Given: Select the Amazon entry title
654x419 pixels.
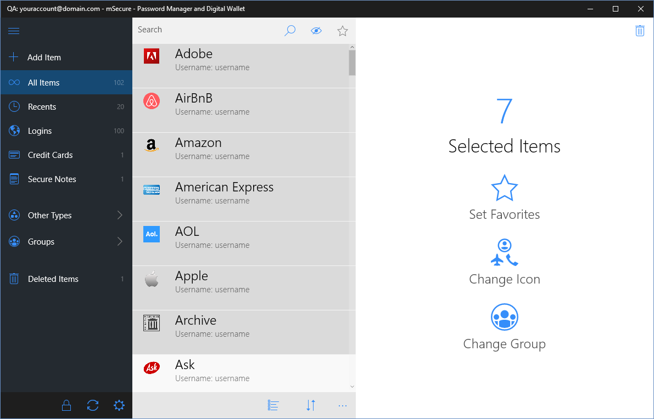Looking at the screenshot, I should coord(198,143).
